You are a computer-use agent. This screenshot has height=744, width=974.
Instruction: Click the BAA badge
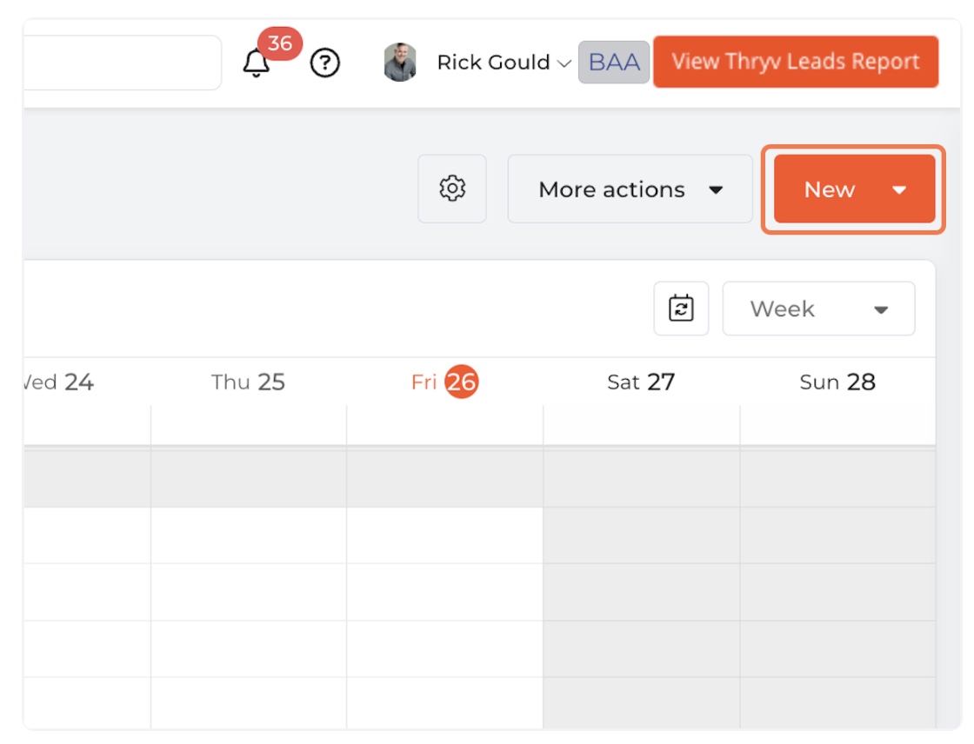point(614,62)
